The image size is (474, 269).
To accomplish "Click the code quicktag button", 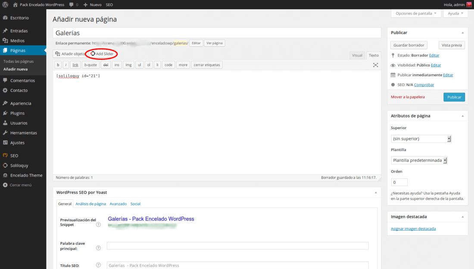I will pyautogui.click(x=168, y=65).
